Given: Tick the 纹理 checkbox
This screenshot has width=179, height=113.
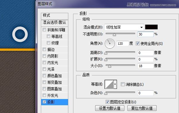Looking at the screenshot, I should (x=48, y=43).
